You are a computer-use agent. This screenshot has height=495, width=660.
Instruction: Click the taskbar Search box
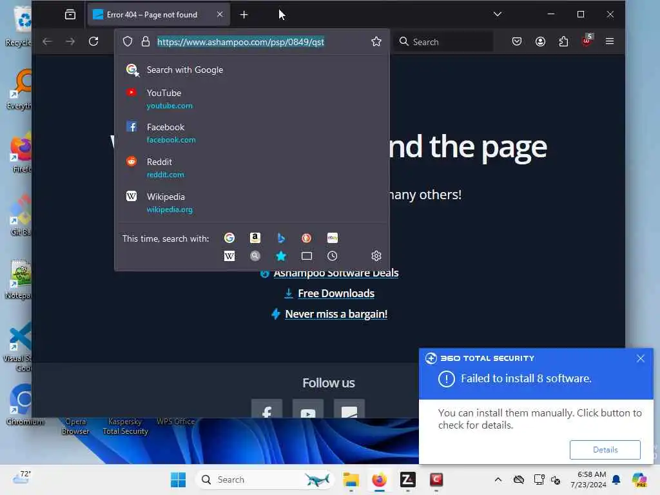pos(264,480)
